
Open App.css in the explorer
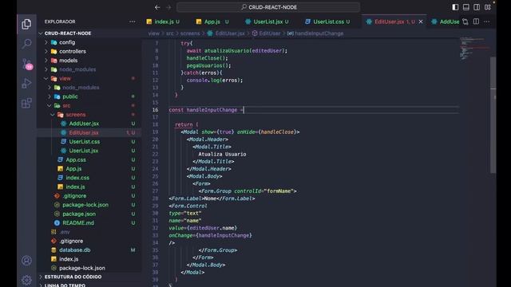coord(76,159)
